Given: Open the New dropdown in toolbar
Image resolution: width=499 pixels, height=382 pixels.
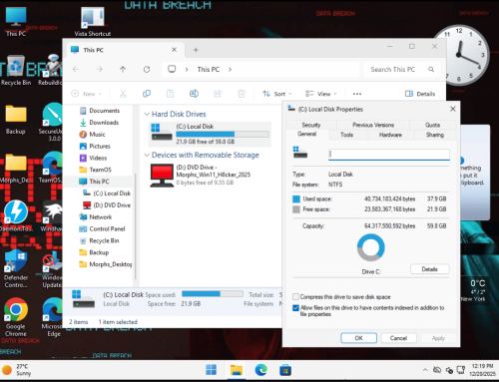Looking at the screenshot, I should point(87,94).
